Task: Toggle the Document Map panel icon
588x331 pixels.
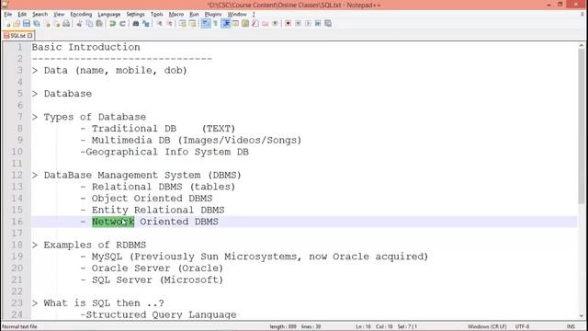Action: pos(245,23)
